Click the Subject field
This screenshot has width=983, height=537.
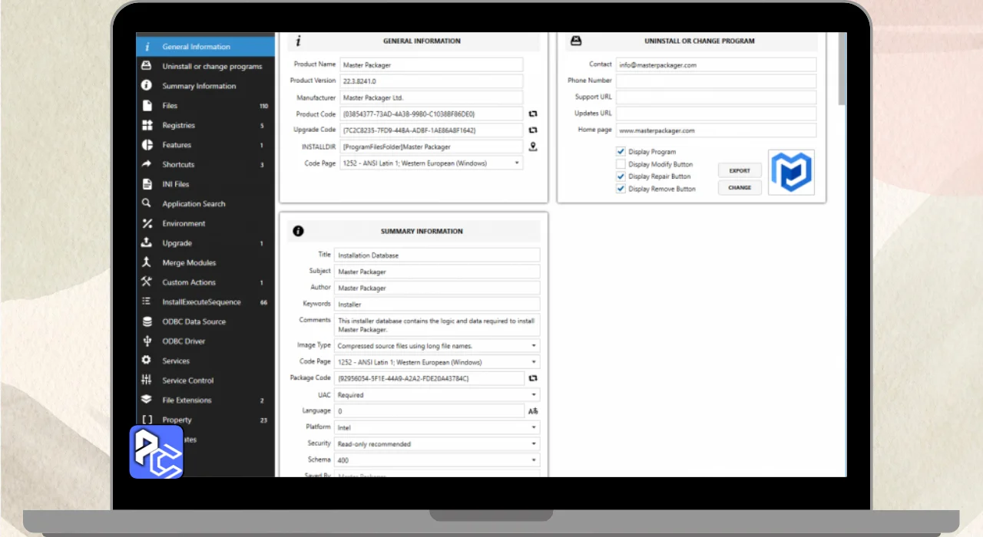(438, 272)
